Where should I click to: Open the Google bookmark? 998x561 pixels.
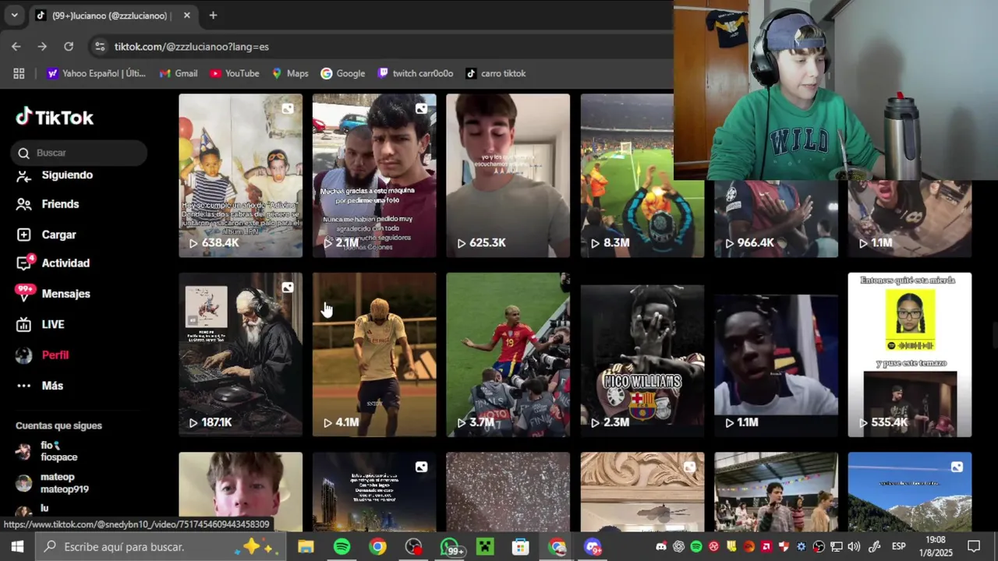343,73
